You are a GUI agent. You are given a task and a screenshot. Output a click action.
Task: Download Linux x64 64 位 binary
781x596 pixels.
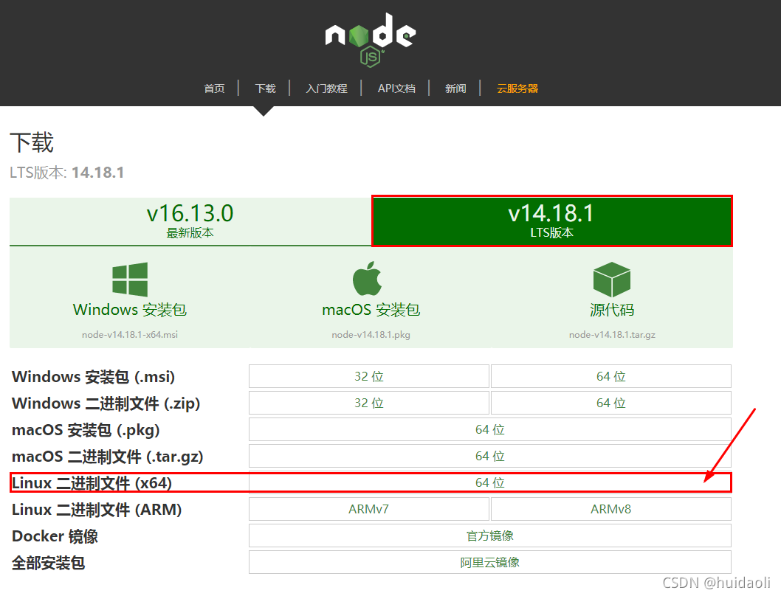click(x=490, y=482)
